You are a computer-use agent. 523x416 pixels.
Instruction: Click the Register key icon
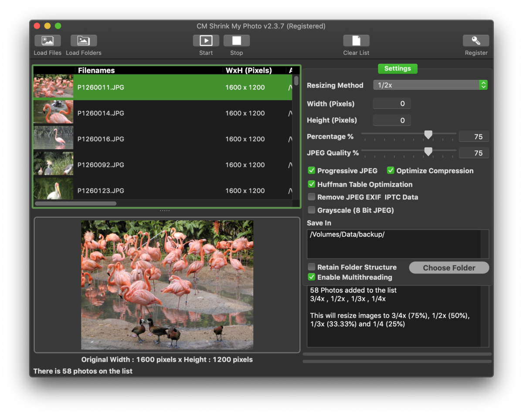tap(476, 40)
